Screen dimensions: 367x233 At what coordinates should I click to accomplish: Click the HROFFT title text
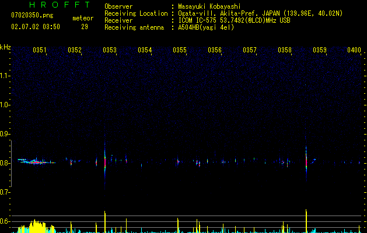point(60,5)
